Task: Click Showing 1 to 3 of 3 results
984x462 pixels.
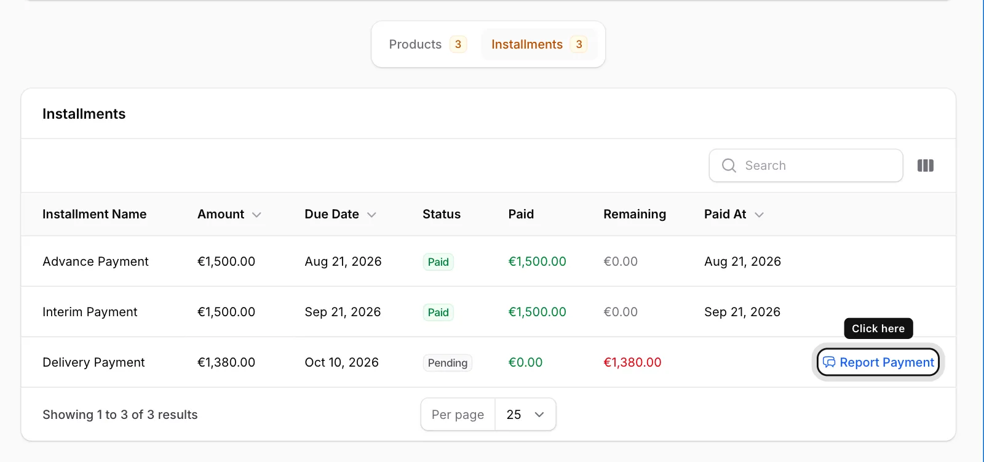Action: pos(120,415)
